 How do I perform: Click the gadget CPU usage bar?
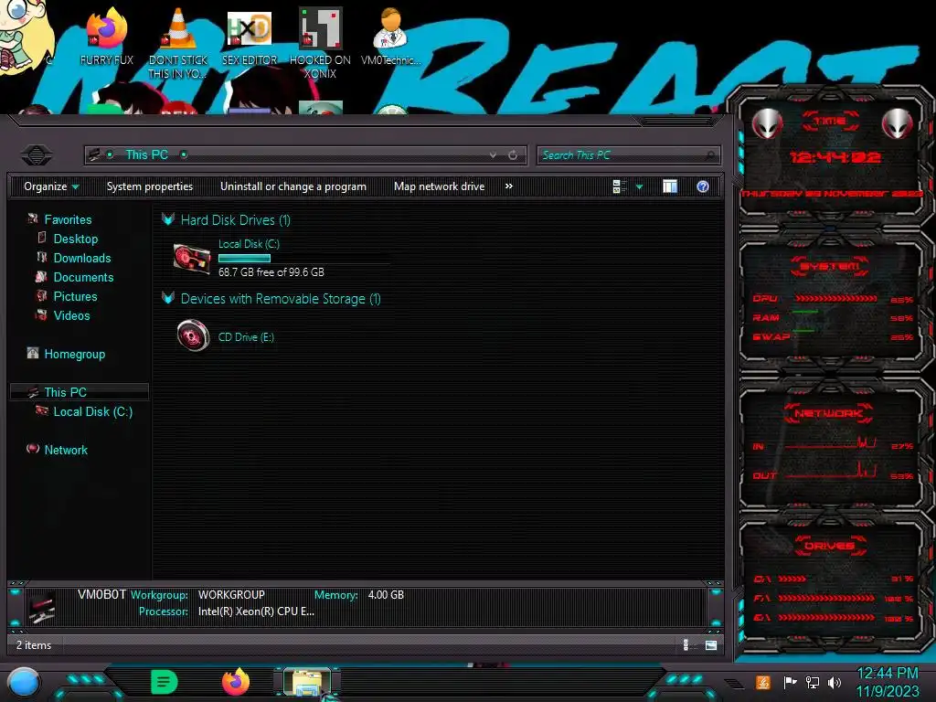(835, 299)
